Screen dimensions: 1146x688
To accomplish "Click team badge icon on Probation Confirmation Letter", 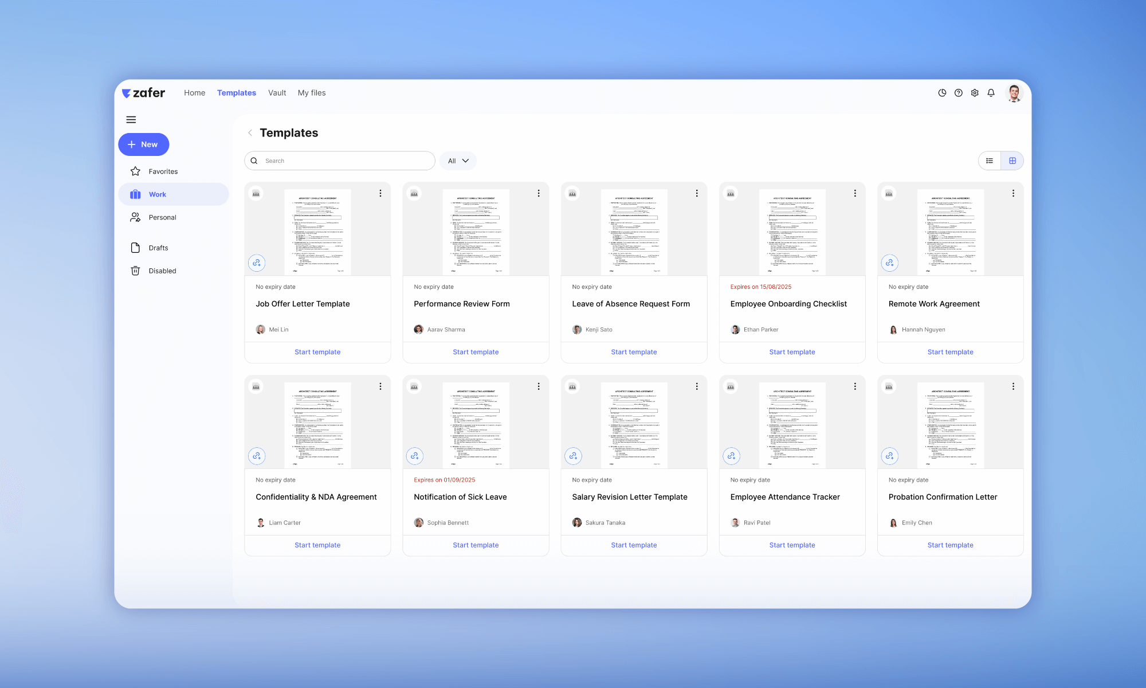I will click(x=889, y=387).
